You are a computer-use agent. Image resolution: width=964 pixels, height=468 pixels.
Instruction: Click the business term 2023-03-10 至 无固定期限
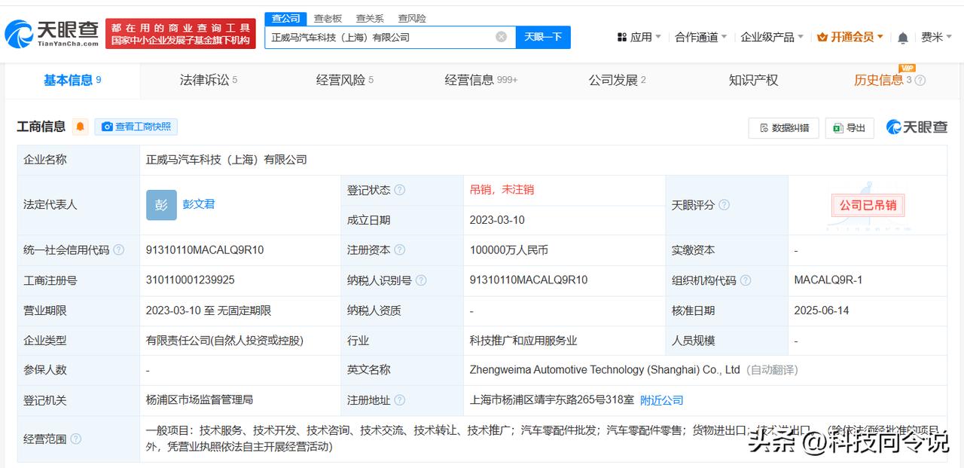click(x=209, y=310)
